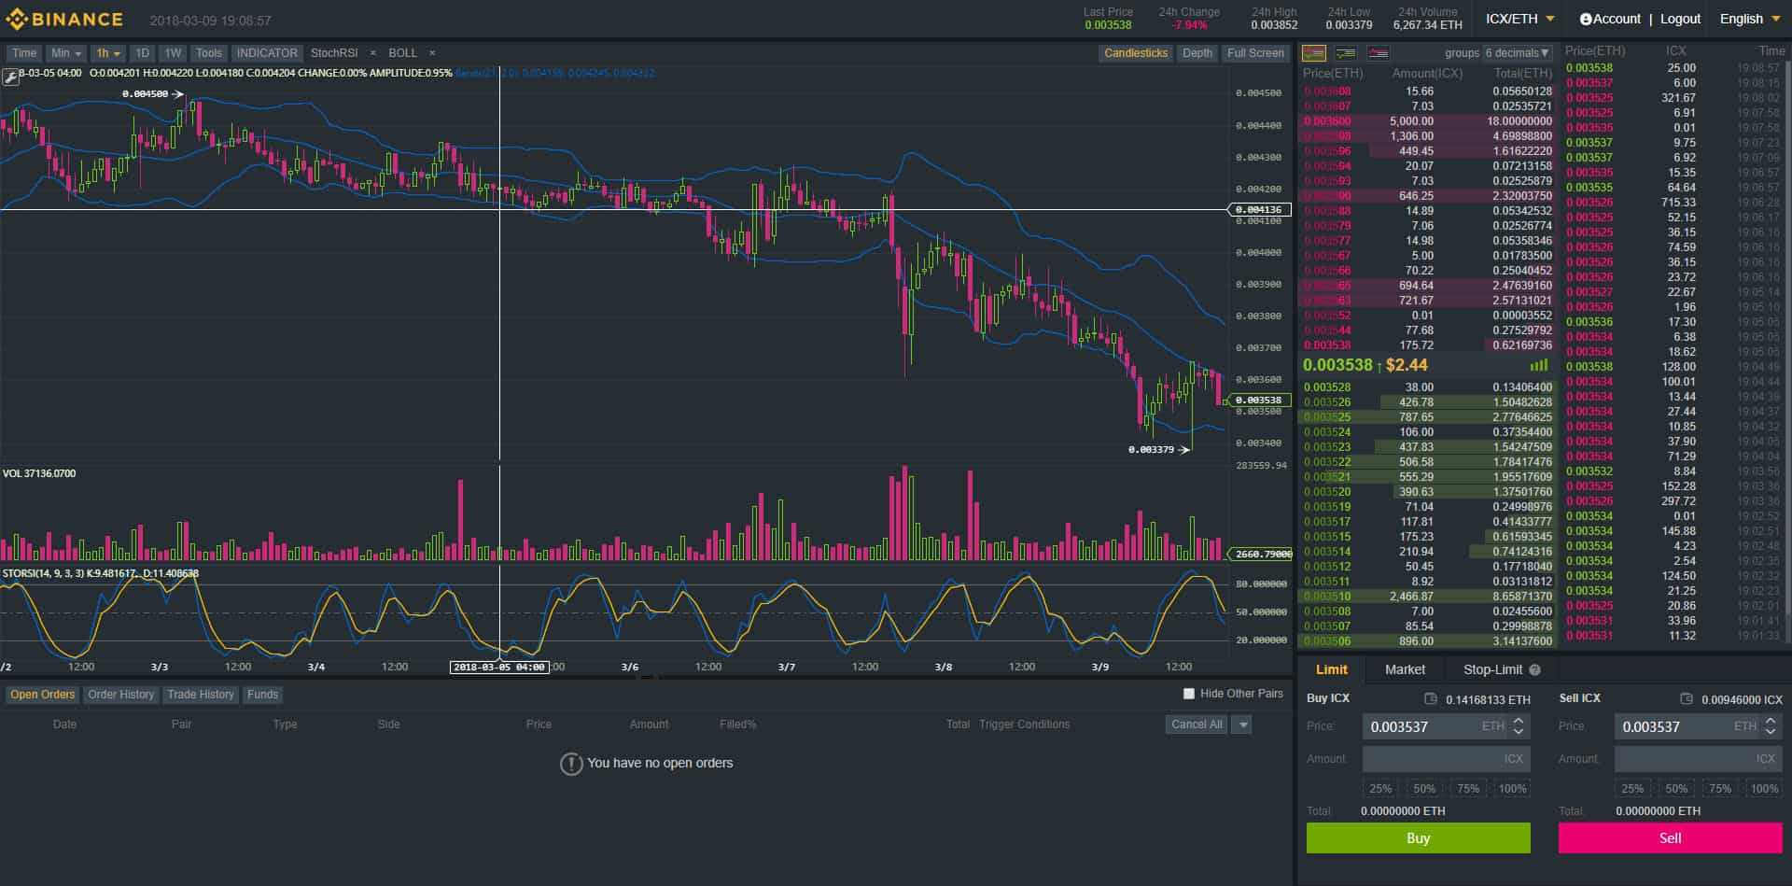This screenshot has height=886, width=1792.
Task: Click the Account profile icon
Action: [x=1586, y=19]
